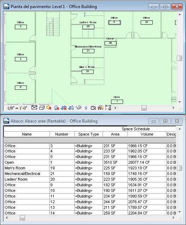The height and width of the screenshot is (225, 186).
Task: Toggle Sun Path off icon
Action: [x=49, y=107]
